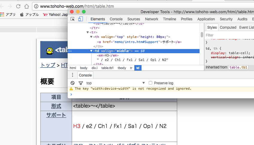254x145 pixels.
Task: Open the アップル bookmark
Action: (x=29, y=15)
